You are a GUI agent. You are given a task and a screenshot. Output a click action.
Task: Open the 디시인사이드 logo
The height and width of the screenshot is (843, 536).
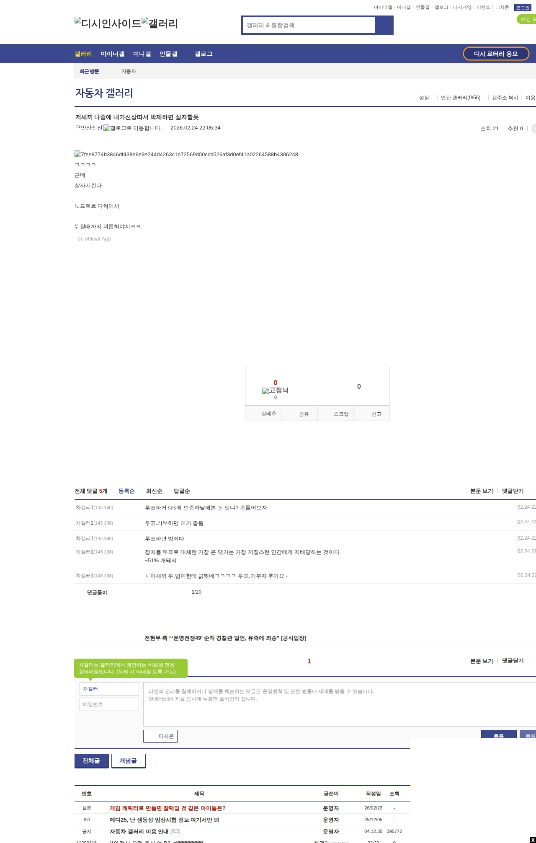tap(108, 23)
